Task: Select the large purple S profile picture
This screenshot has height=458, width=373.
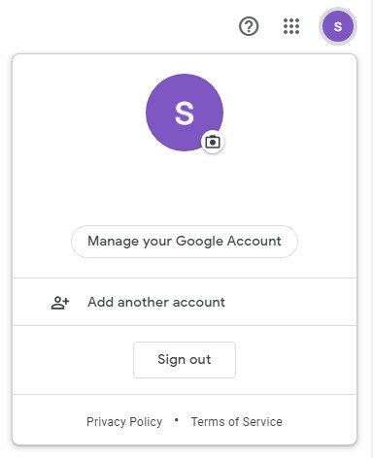Action: pos(185,113)
